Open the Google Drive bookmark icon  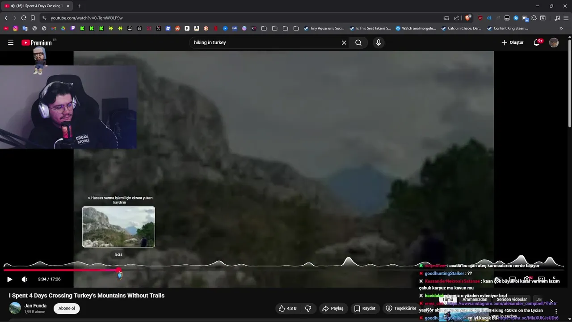(63, 28)
